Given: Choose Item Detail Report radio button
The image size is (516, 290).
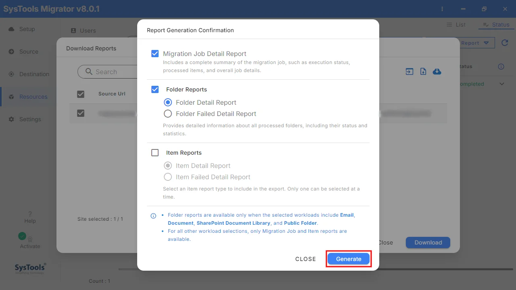Looking at the screenshot, I should (x=168, y=166).
